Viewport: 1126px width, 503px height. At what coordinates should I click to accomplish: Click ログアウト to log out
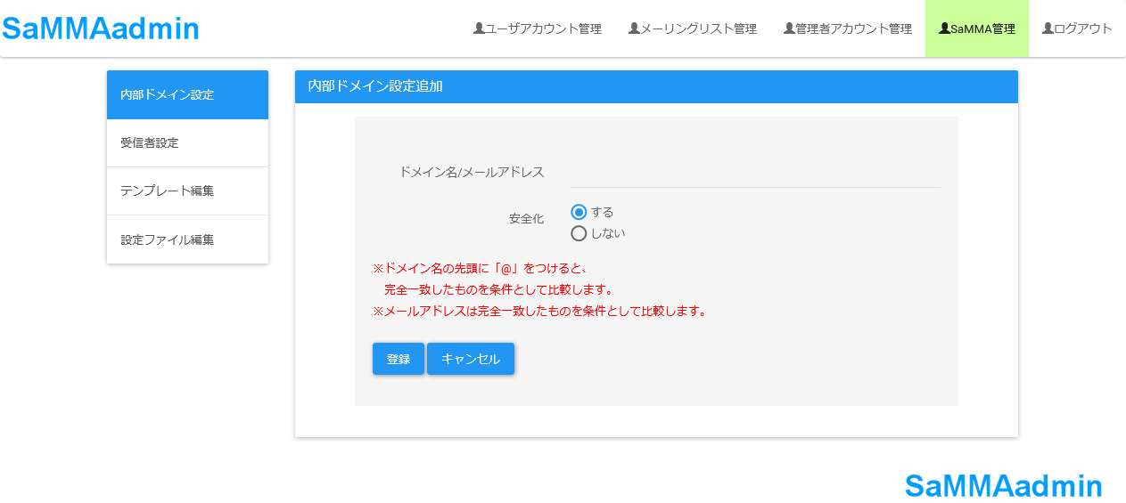pyautogui.click(x=1077, y=28)
